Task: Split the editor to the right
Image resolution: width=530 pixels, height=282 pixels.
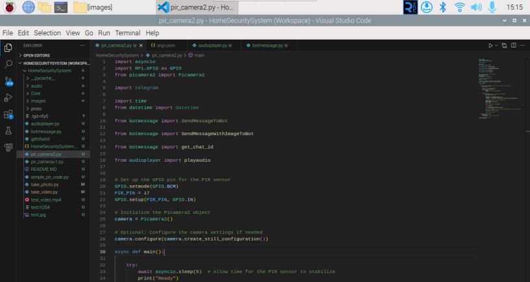Action: click(514, 45)
